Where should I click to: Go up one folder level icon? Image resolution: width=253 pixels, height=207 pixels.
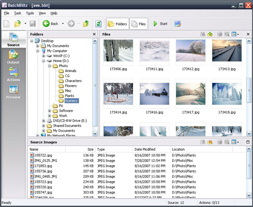point(86,24)
